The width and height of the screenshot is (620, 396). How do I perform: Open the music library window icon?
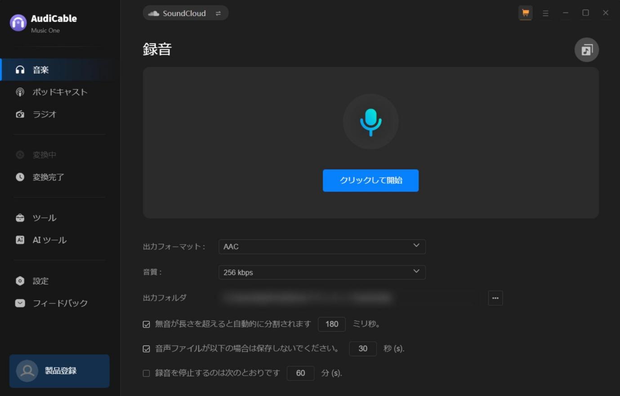tap(587, 49)
